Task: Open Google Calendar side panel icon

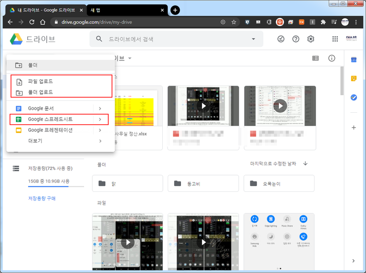Action: [x=354, y=60]
